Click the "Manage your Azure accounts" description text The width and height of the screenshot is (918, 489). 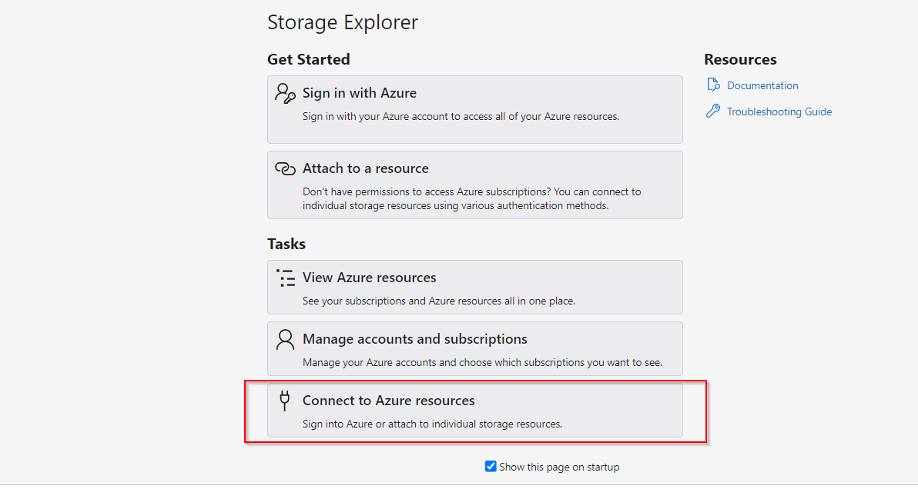[x=482, y=363]
